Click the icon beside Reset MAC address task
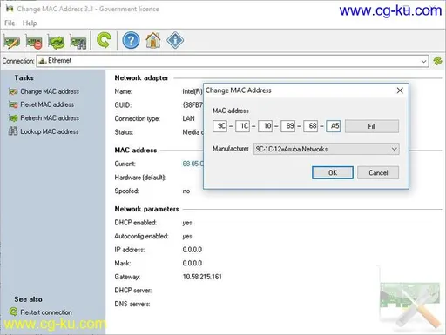Screen dimensions: 446x335 [x=13, y=104]
